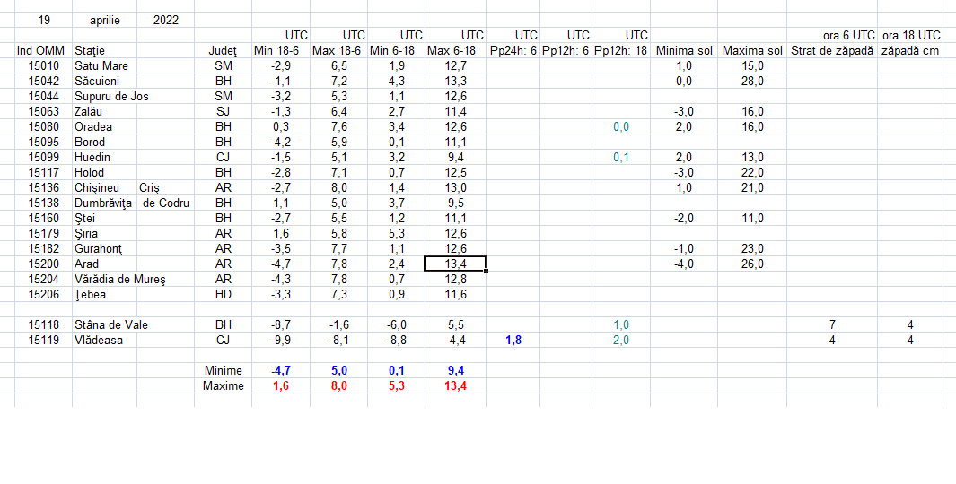The height and width of the screenshot is (484, 956).
Task: Click the blue Pp24h value '1,8'
Action: coord(513,340)
